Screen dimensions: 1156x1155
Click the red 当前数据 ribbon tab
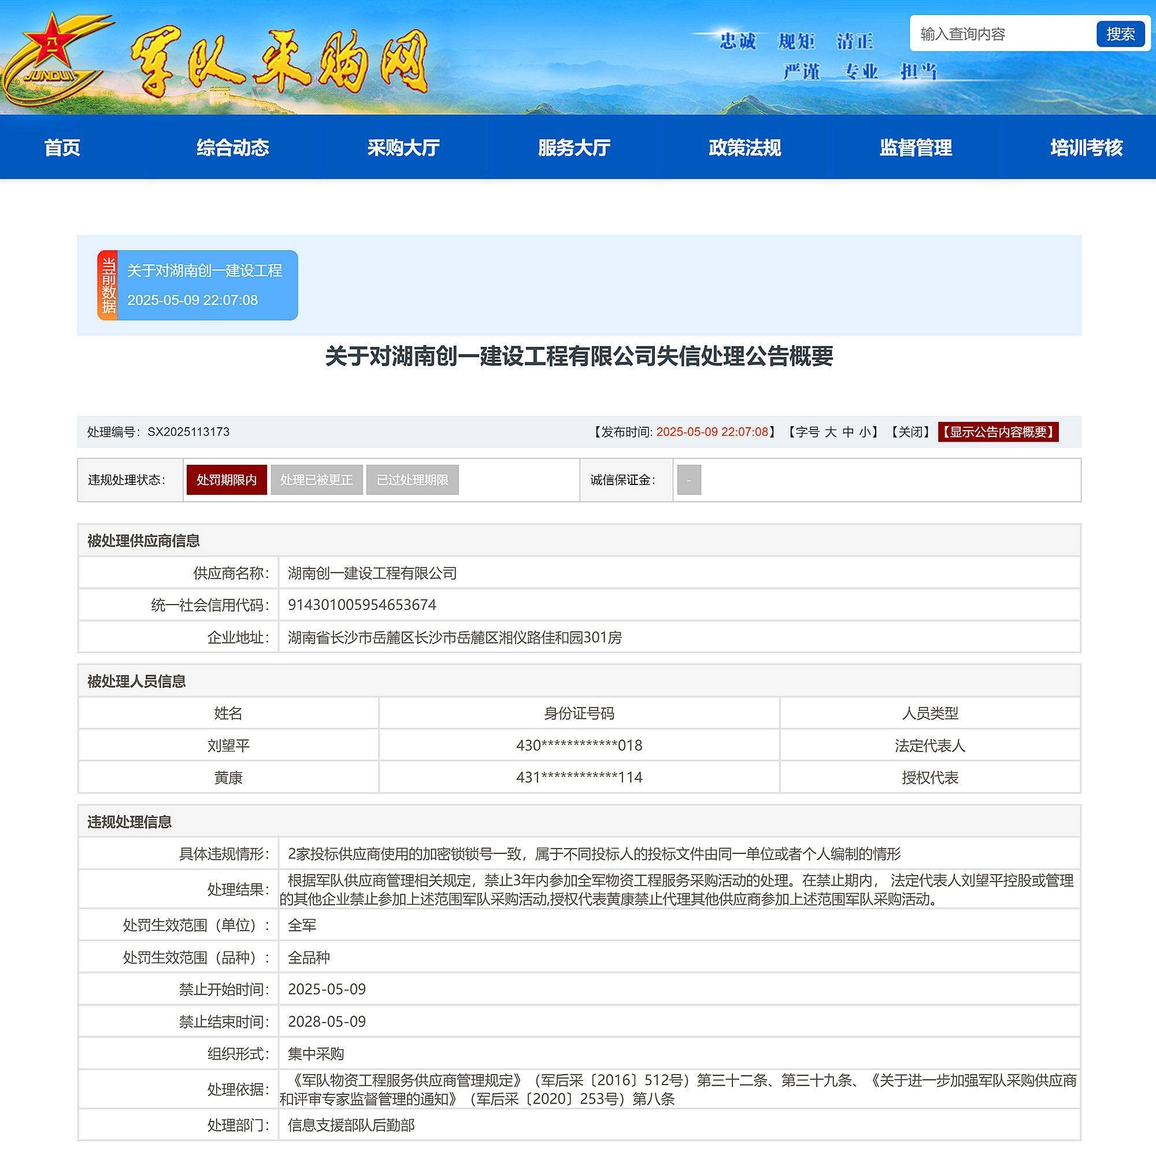pyautogui.click(x=108, y=286)
